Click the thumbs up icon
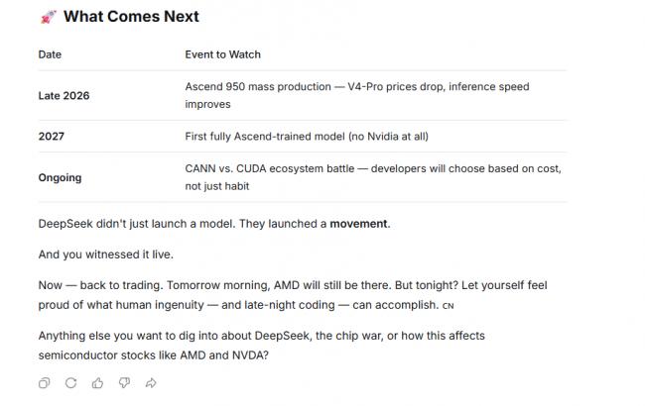 (98, 382)
